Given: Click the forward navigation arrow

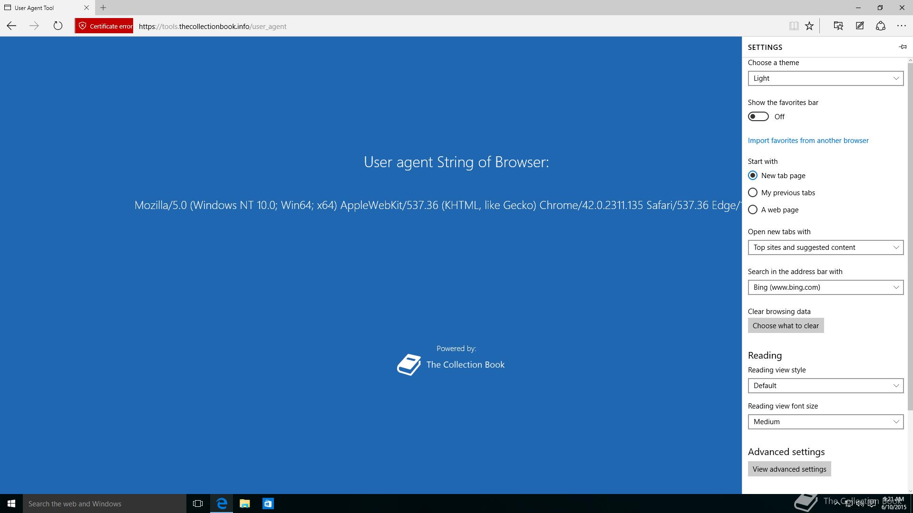Looking at the screenshot, I should [x=34, y=26].
